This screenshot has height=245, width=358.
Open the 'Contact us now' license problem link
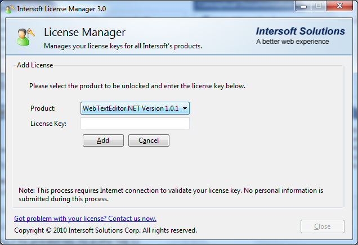tap(85, 218)
